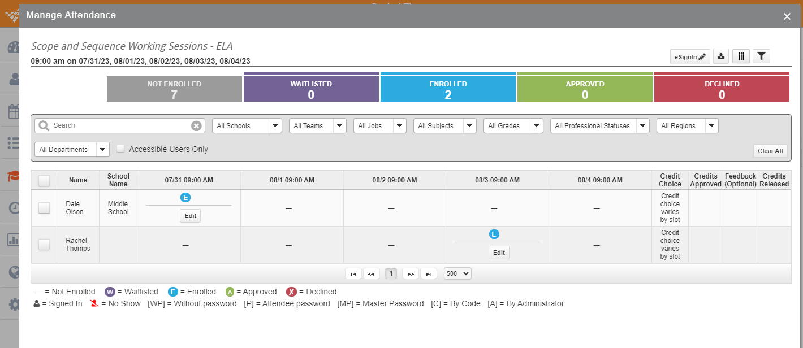The width and height of the screenshot is (803, 348).
Task: Click Edit for Dale Olson 07/31 slot
Action: click(x=190, y=216)
